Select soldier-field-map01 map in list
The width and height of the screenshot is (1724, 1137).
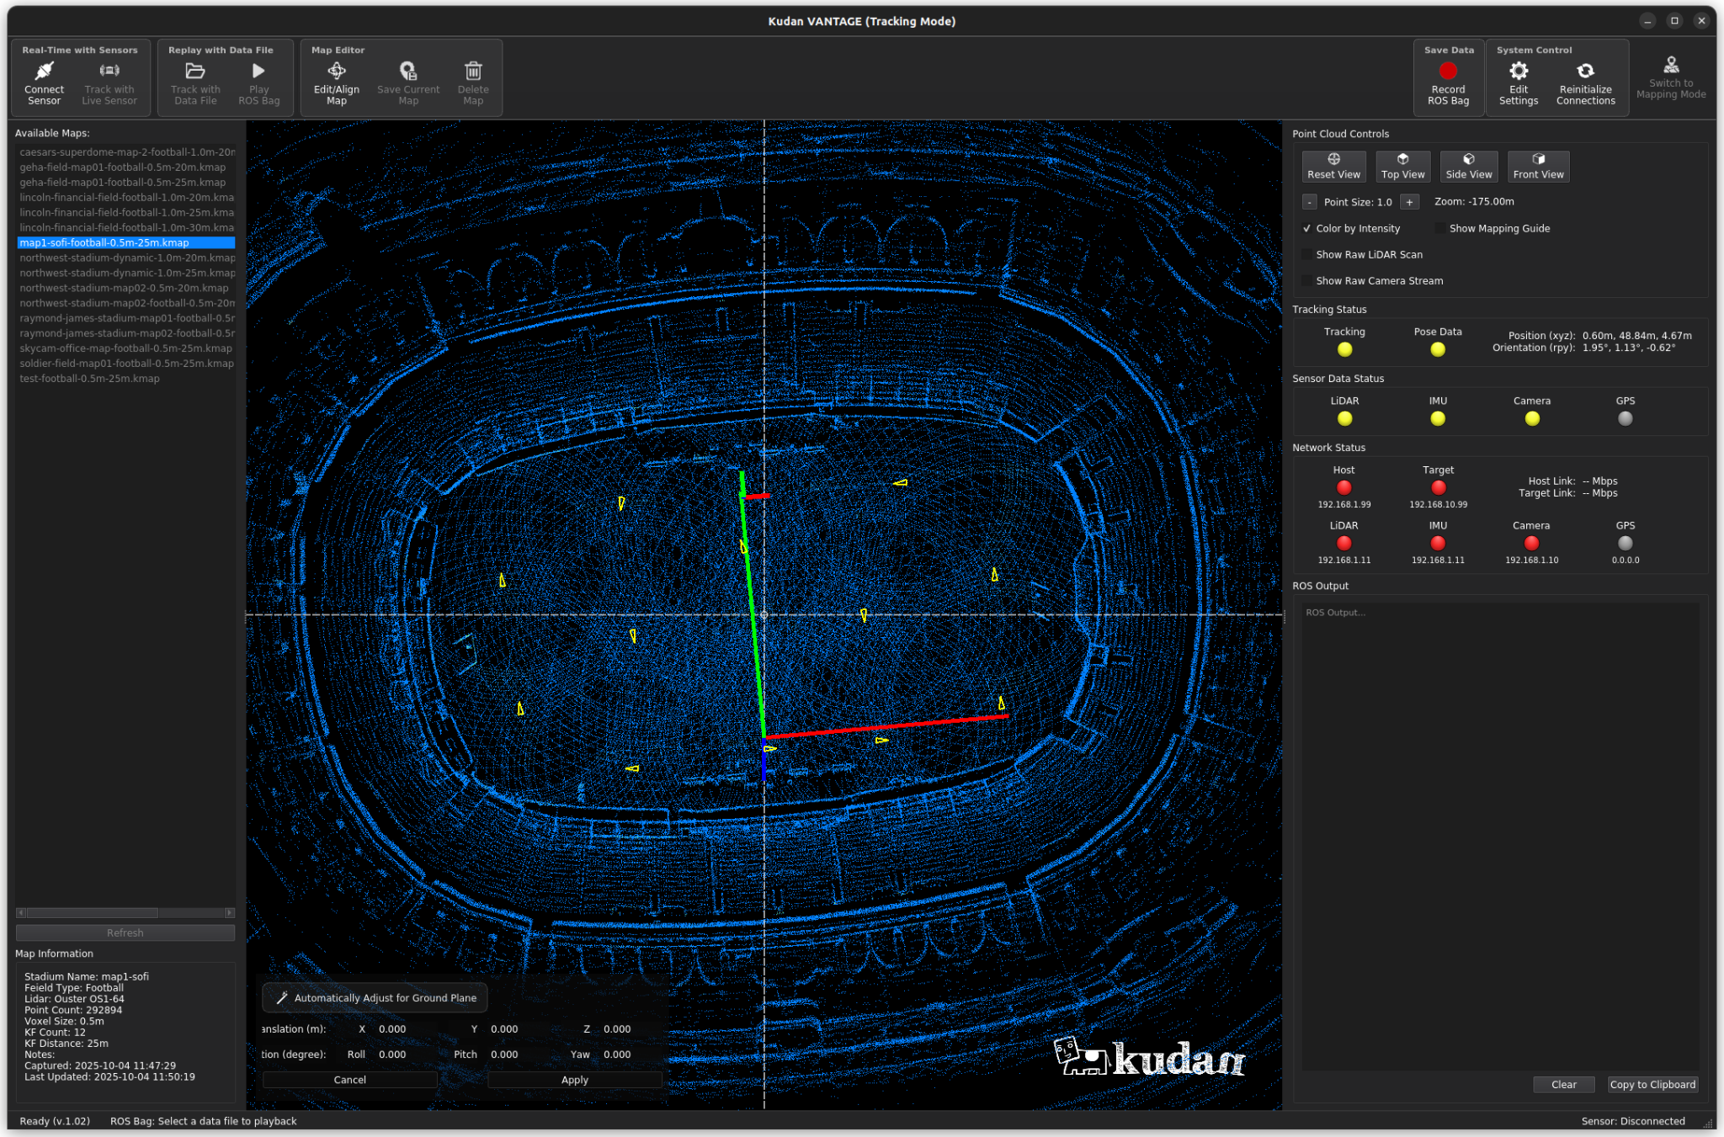[x=126, y=364]
